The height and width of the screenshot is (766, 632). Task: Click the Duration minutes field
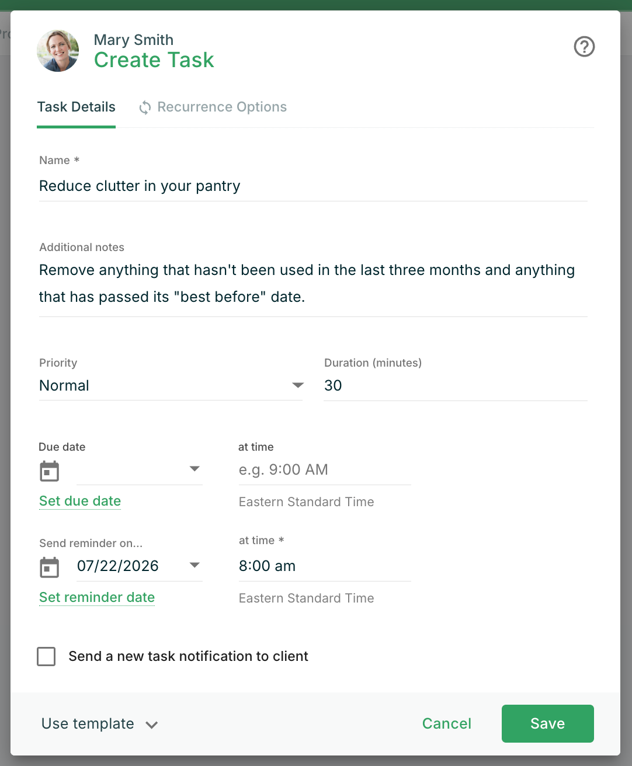click(456, 385)
